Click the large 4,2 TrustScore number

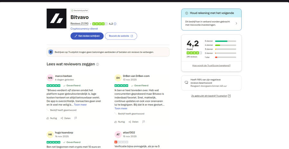tap(193, 44)
